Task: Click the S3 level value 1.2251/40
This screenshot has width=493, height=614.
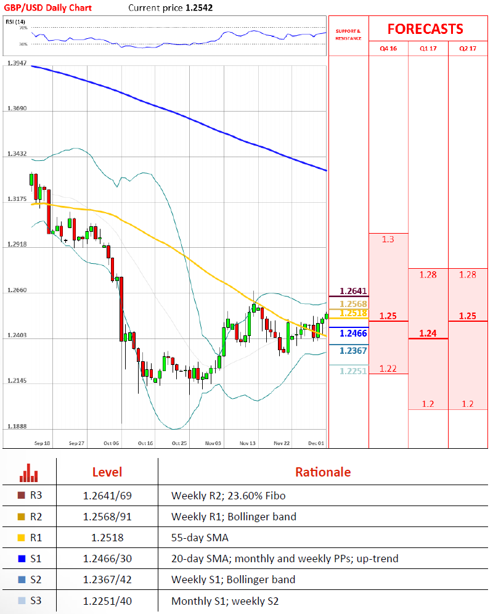Action: pyautogui.click(x=107, y=601)
